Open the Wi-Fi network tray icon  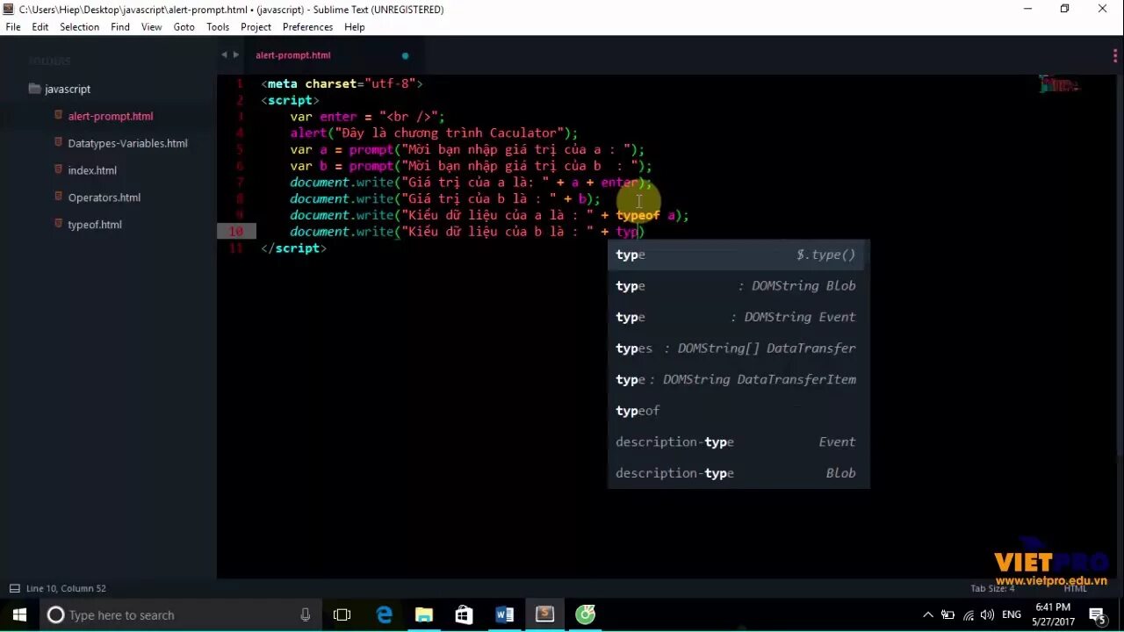[x=968, y=614]
